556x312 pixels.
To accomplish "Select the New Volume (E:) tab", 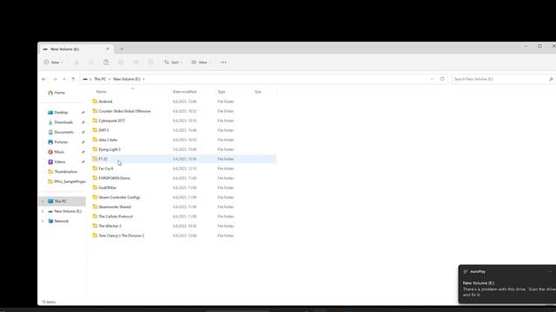I will tap(76, 49).
